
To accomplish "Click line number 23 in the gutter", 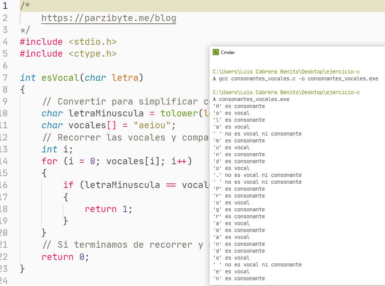I will click(x=4, y=269).
